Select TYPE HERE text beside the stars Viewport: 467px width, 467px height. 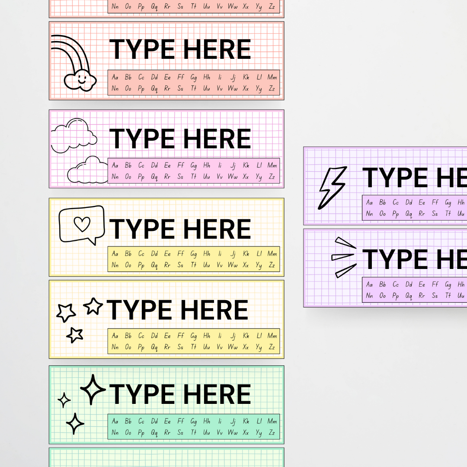[x=177, y=310]
